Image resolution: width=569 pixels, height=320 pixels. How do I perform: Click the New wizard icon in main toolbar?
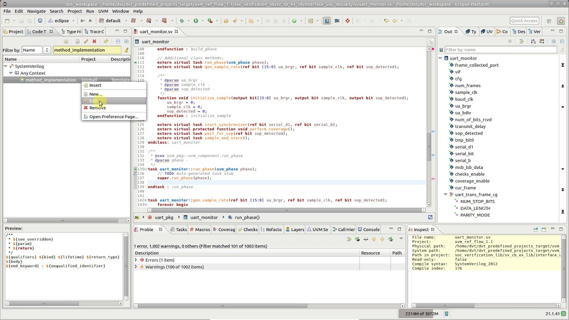(x=7, y=20)
